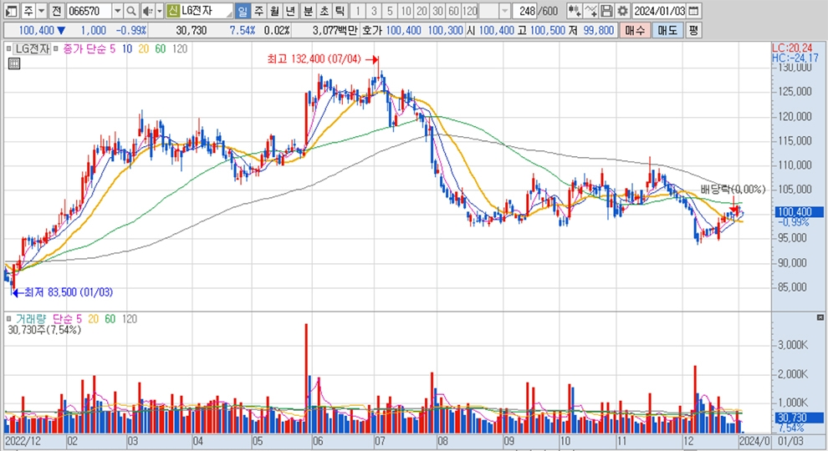Open the calendar date picker icon
Screen dimensions: 828x451
coord(694,11)
